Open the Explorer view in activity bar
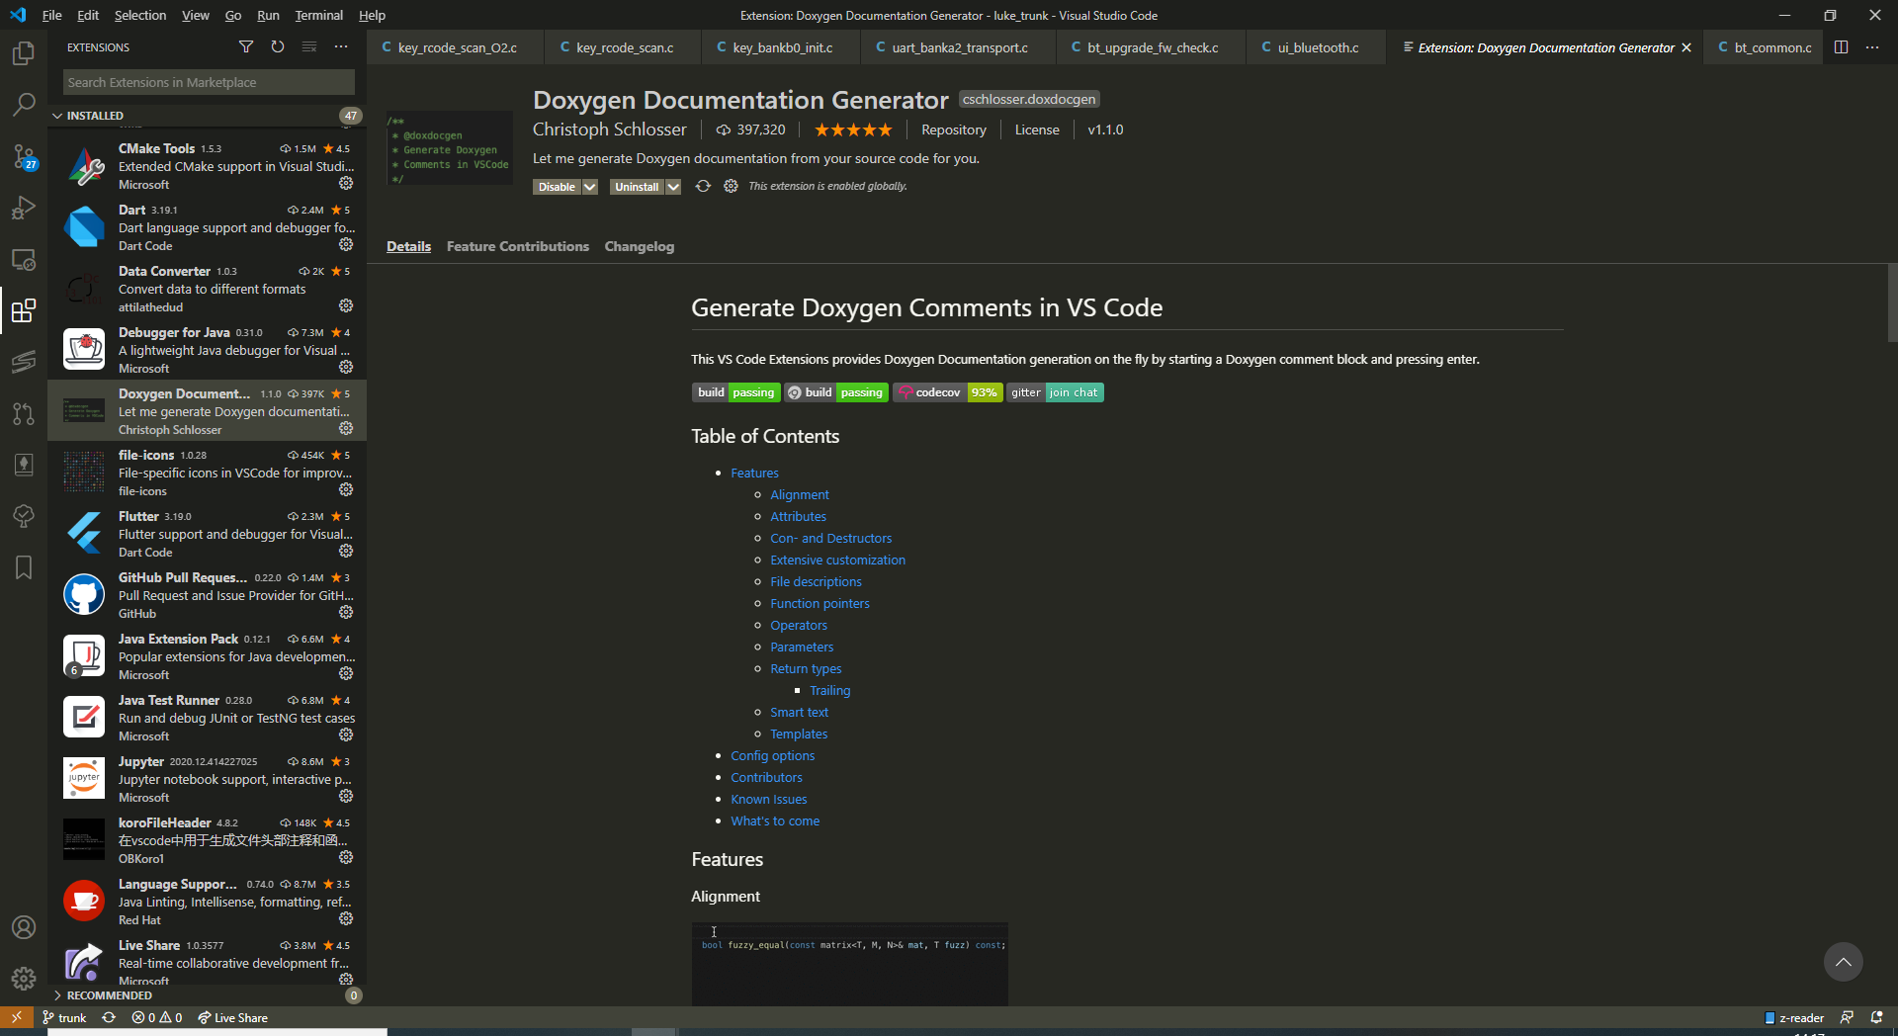Viewport: 1898px width, 1036px height. click(x=24, y=53)
